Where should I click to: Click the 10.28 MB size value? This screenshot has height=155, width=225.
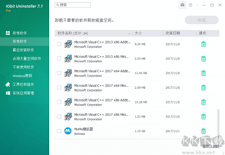coord(141,102)
